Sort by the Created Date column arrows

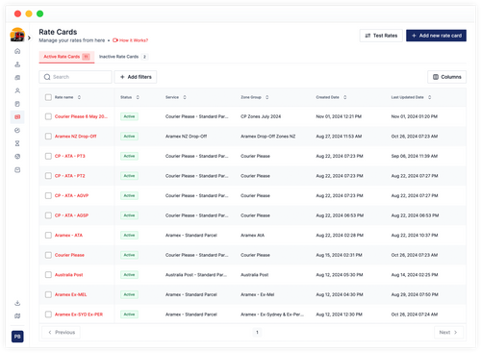point(344,97)
